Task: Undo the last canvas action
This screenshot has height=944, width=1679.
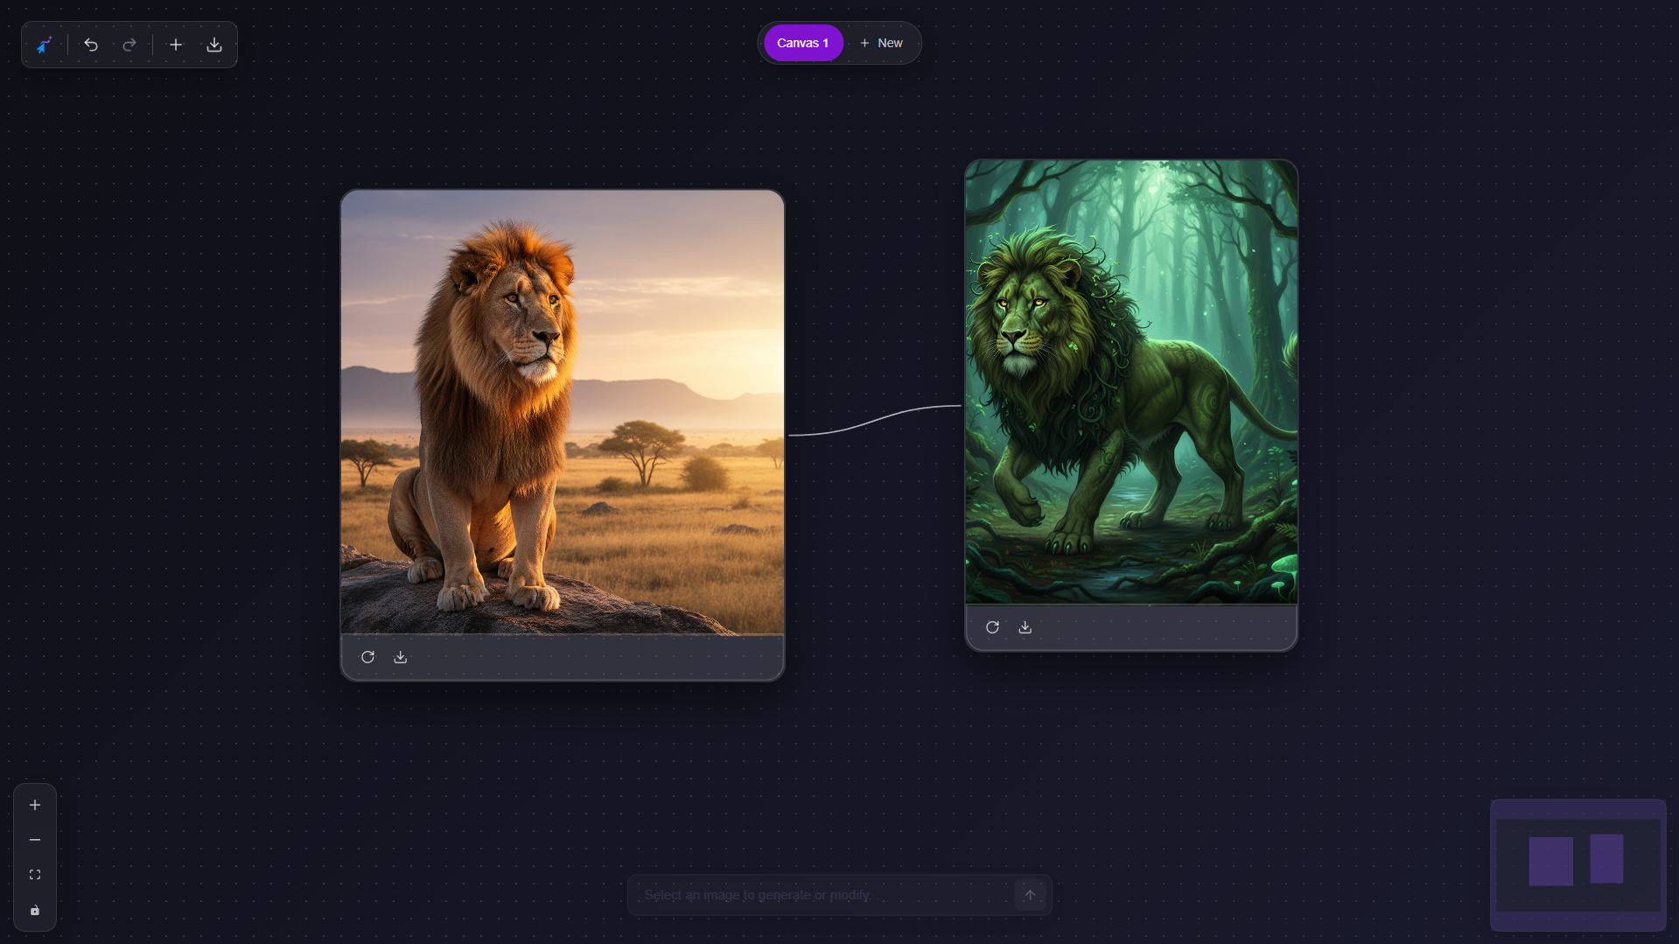Action: pyautogui.click(x=91, y=45)
